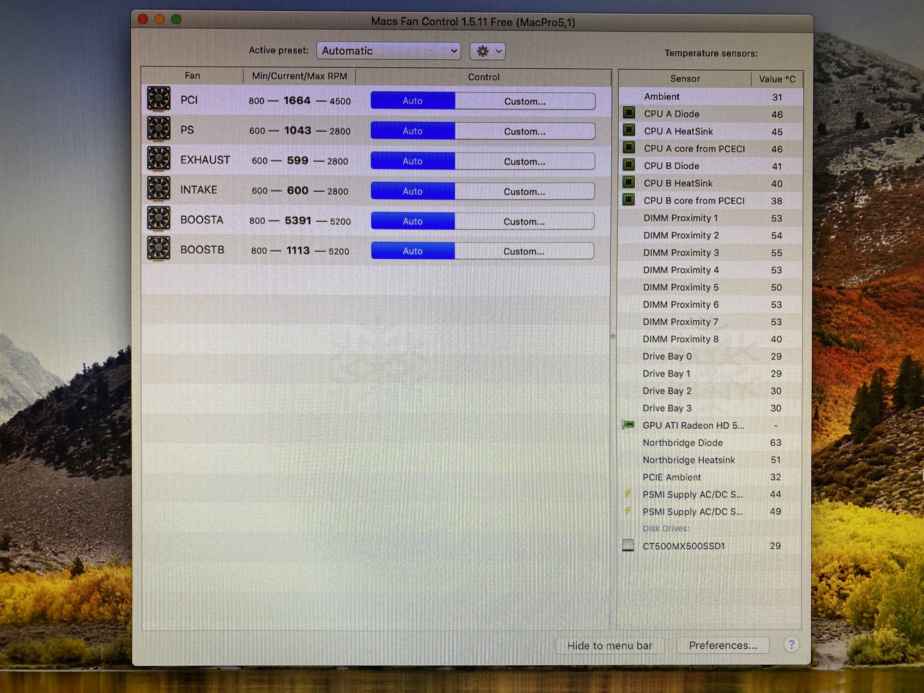Click the PCI fan icon

point(158,99)
